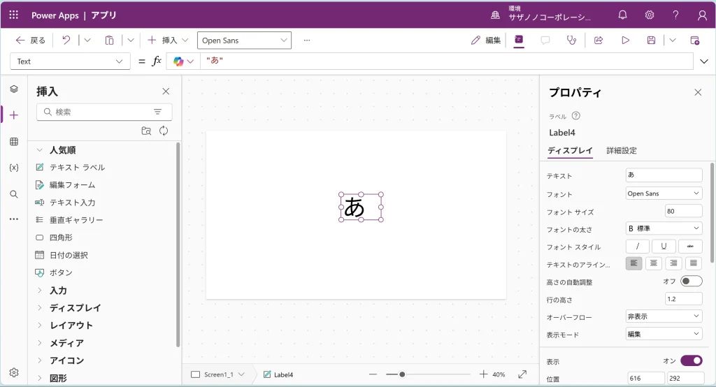The height and width of the screenshot is (387, 716).
Task: Click the Share app icon
Action: click(x=599, y=41)
